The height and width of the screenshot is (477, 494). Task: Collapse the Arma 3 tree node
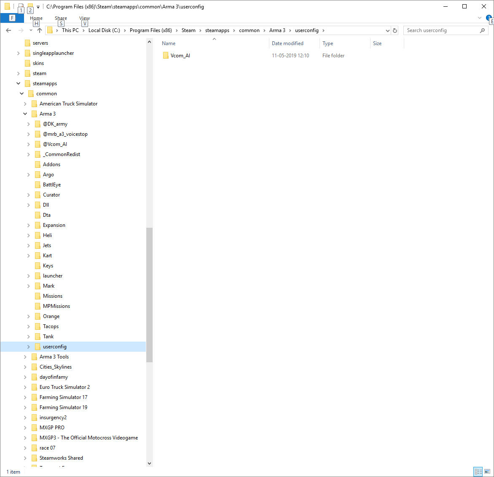pyautogui.click(x=25, y=114)
